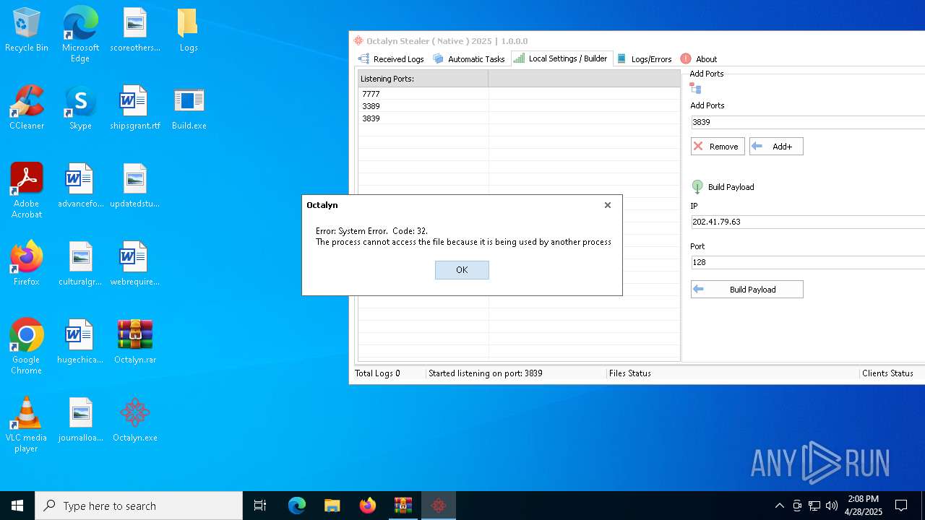Click Files Status in status bar
Screen dimensions: 925x520
coord(629,373)
